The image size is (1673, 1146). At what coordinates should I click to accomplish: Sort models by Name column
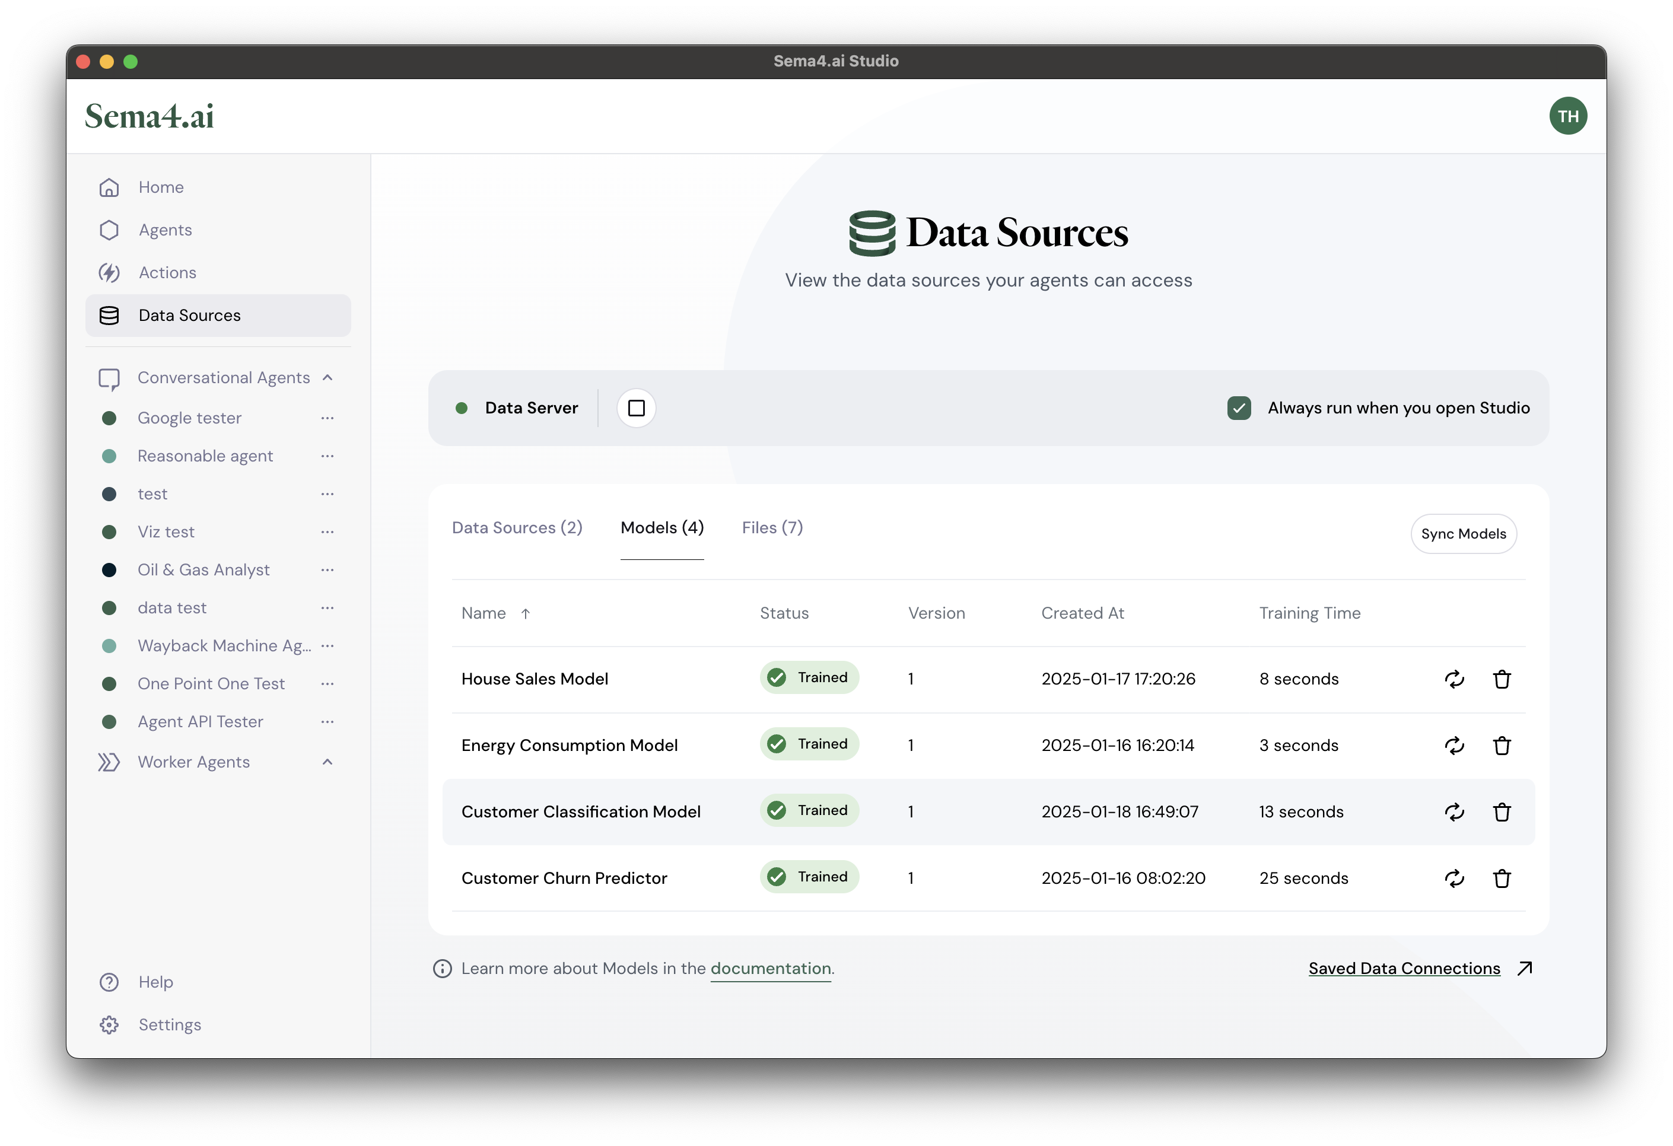point(495,613)
